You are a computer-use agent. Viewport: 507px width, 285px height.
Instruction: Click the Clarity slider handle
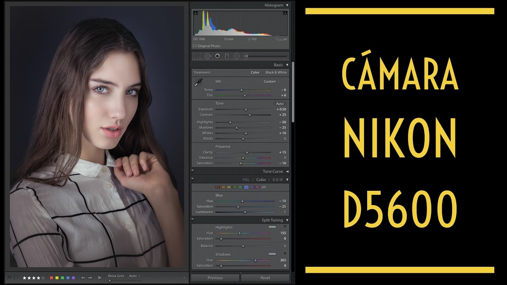point(247,152)
